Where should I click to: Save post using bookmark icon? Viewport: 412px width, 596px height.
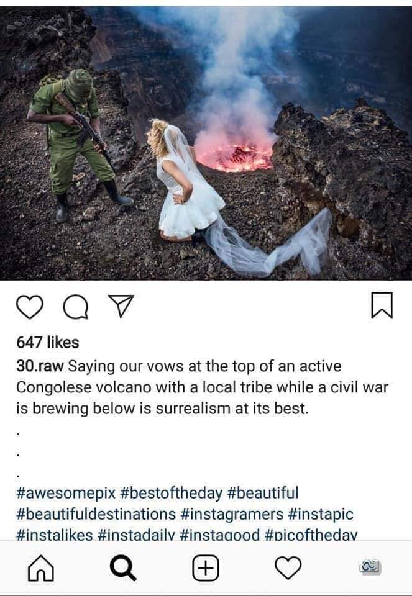[382, 305]
